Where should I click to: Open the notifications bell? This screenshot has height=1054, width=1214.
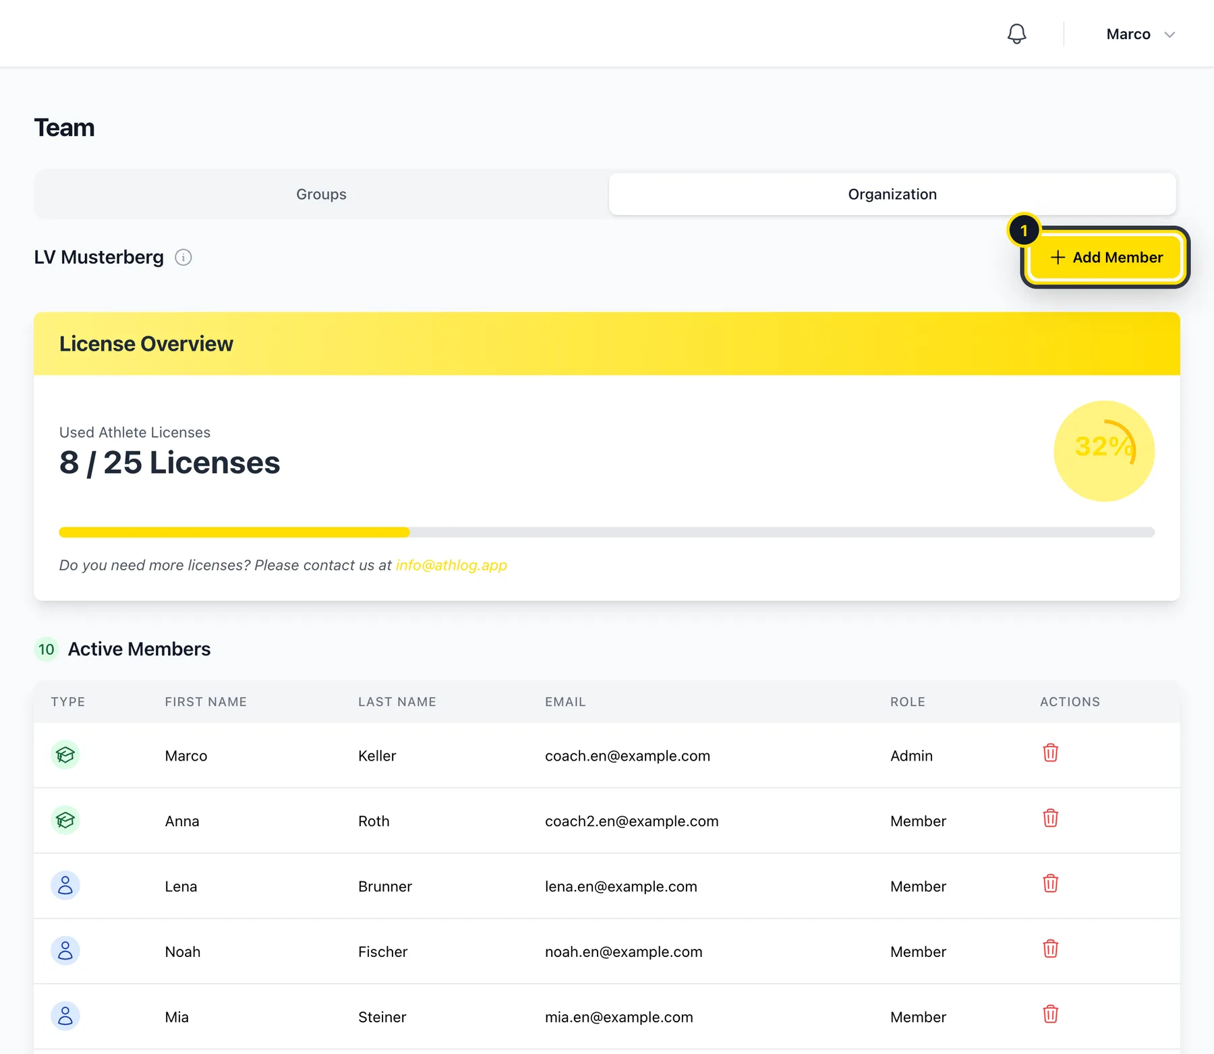(x=1016, y=34)
